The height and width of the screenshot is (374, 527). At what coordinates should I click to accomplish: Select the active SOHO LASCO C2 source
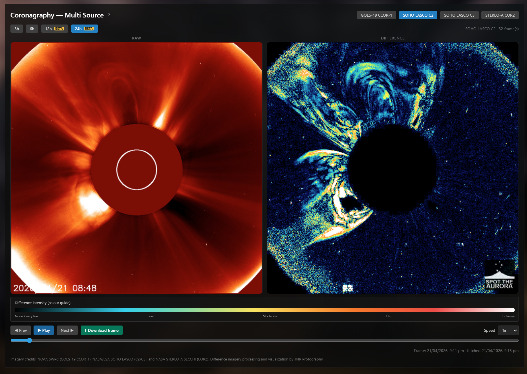(x=418, y=15)
